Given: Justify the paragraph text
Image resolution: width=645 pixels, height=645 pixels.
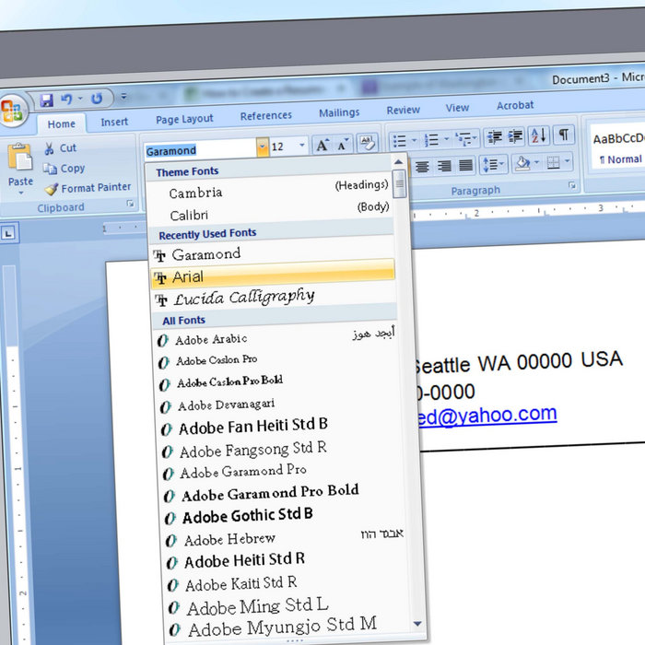Looking at the screenshot, I should click(465, 165).
